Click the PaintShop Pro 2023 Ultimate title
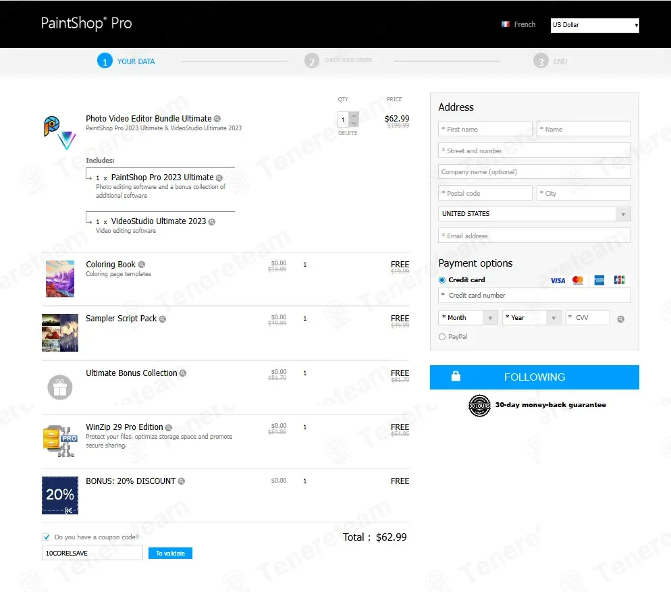The width and height of the screenshot is (671, 592). tap(162, 178)
